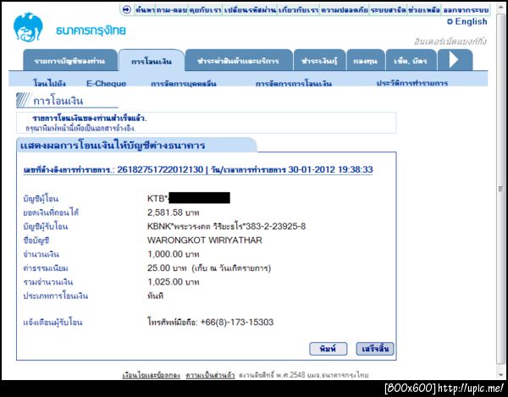Open ประวัติการทำรายการ submenu

tap(412, 83)
